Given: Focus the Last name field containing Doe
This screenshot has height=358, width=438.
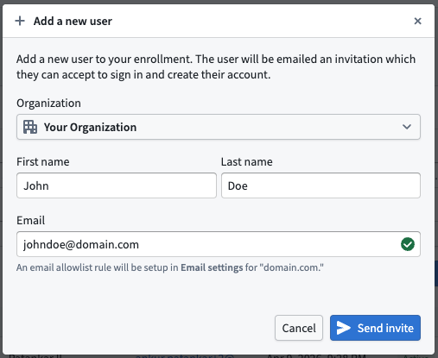Looking at the screenshot, I should (321, 185).
